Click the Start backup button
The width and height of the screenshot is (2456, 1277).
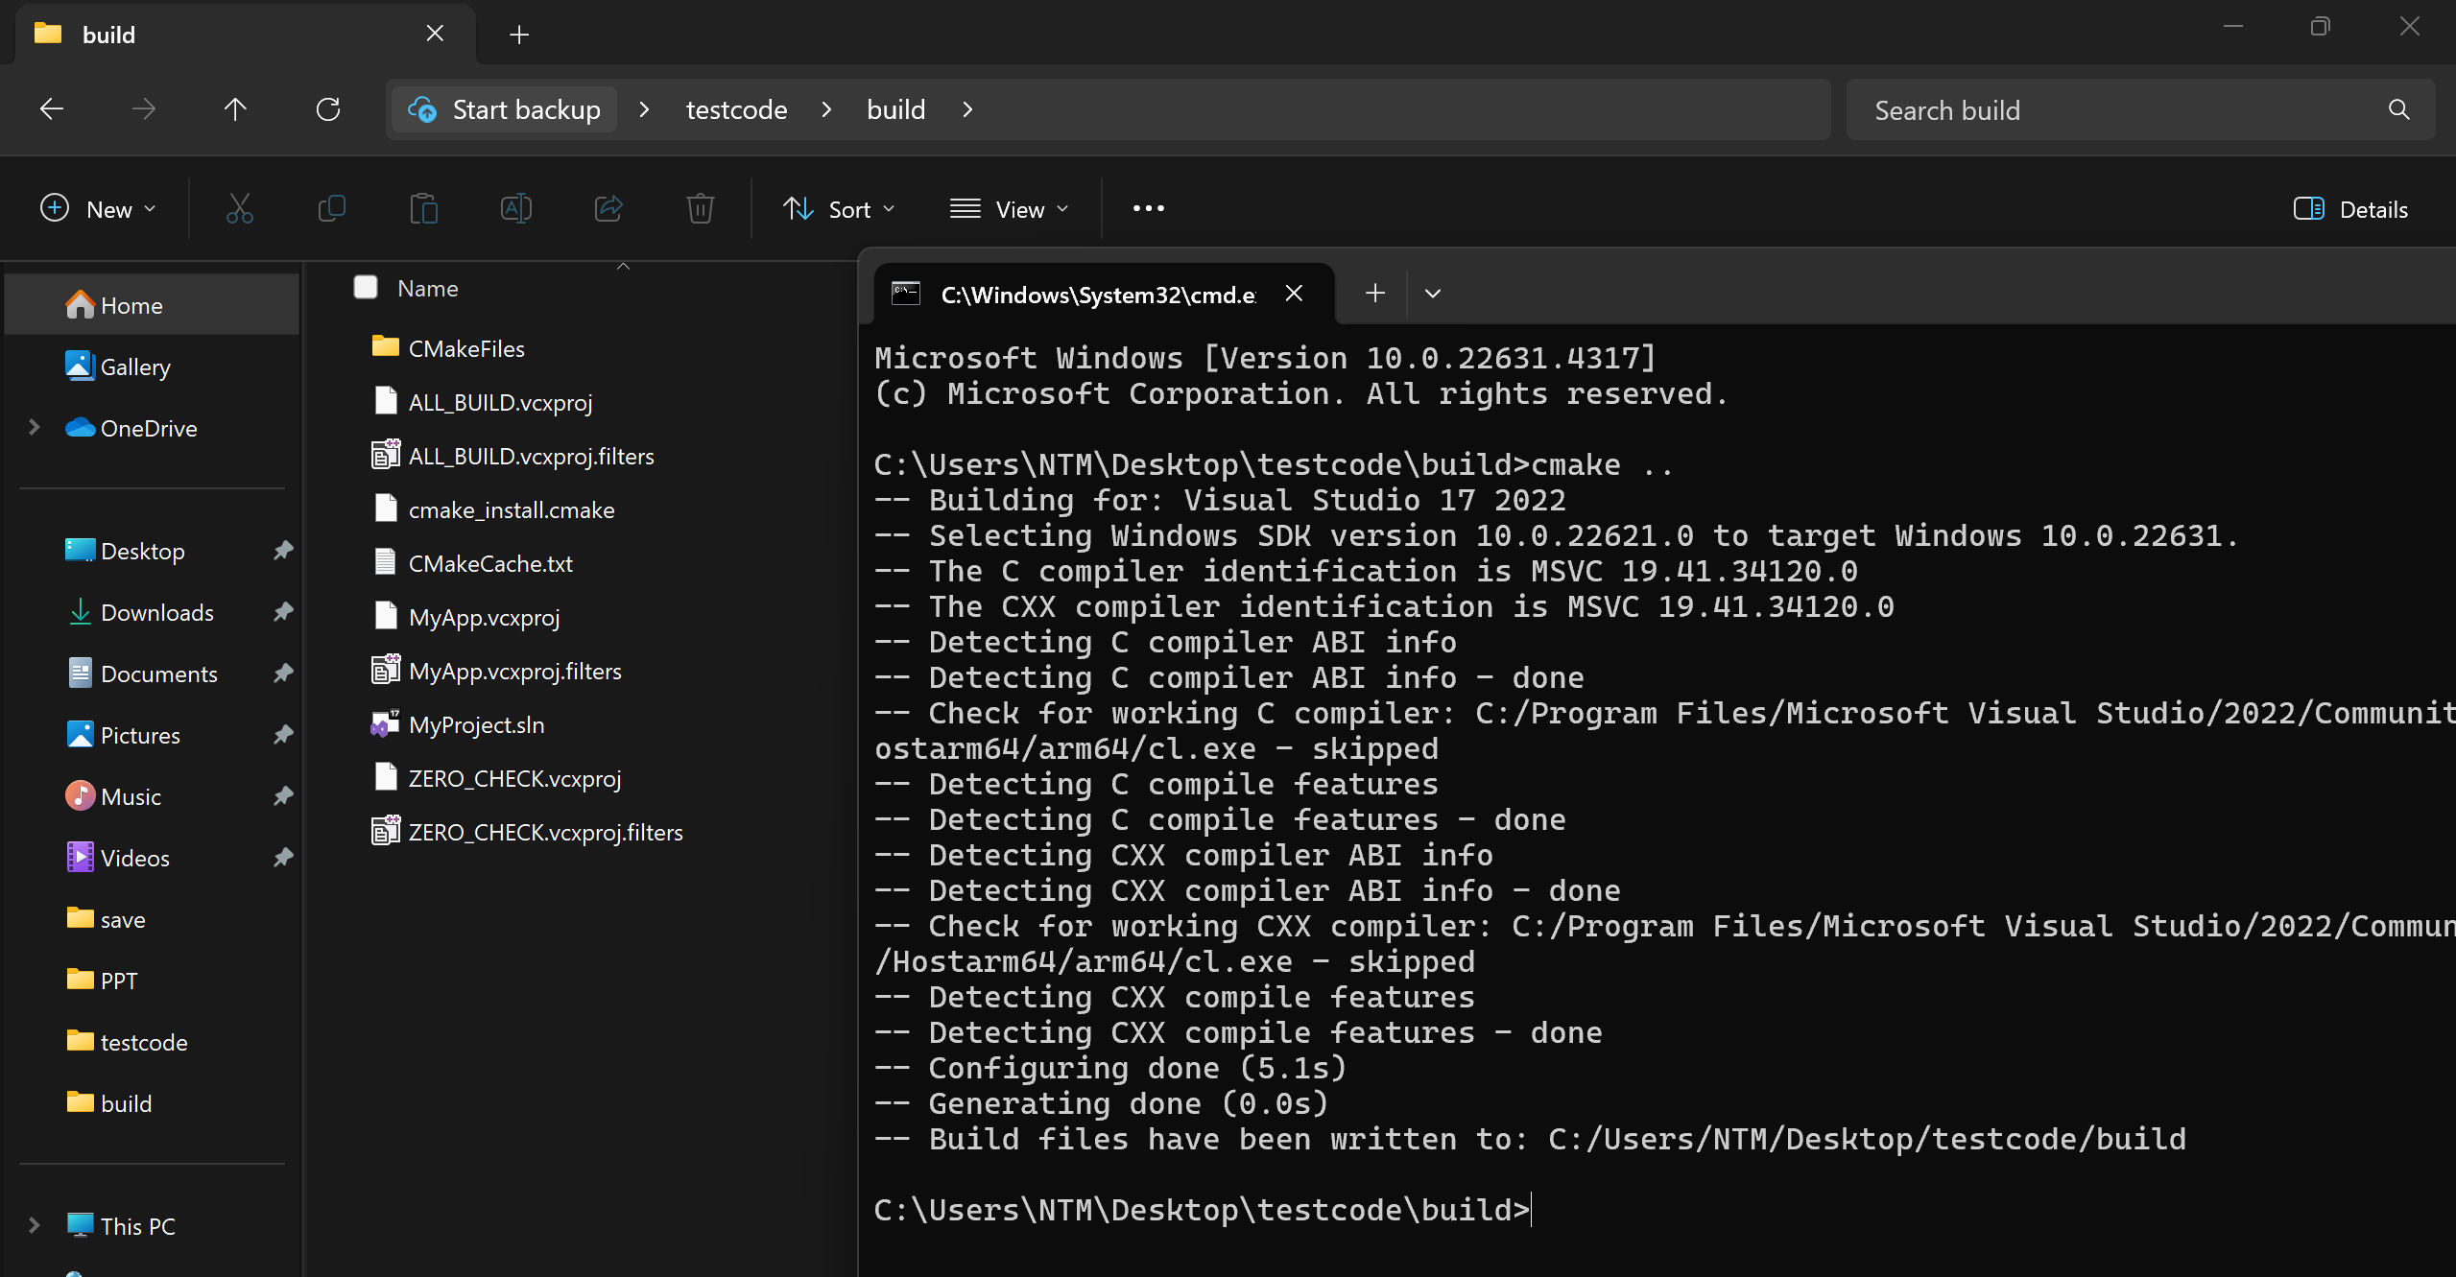coord(505,109)
